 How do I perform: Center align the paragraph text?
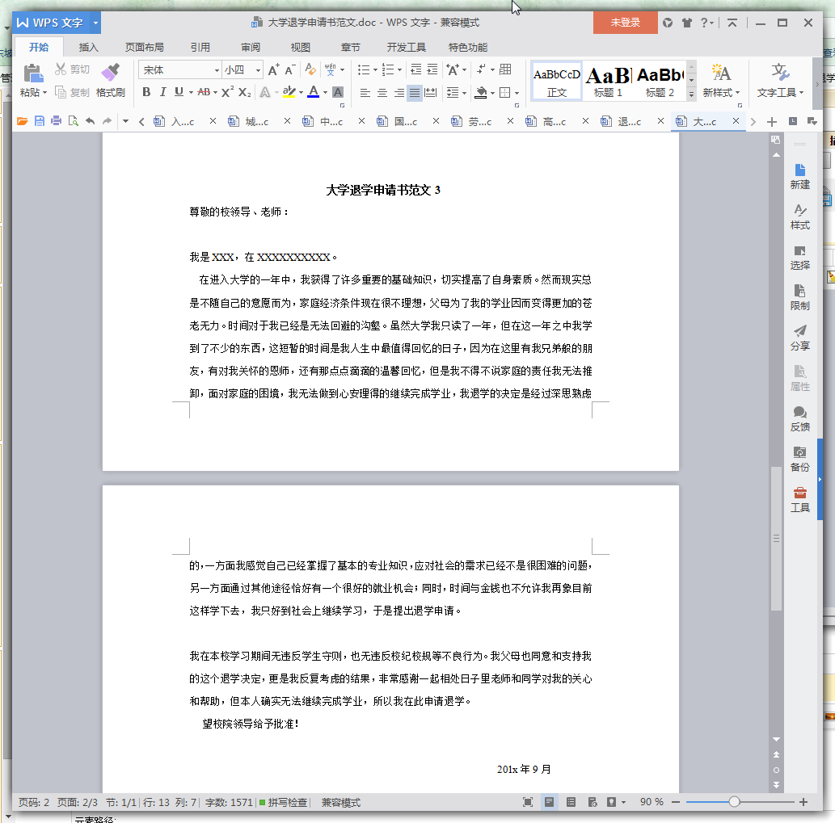coord(382,93)
